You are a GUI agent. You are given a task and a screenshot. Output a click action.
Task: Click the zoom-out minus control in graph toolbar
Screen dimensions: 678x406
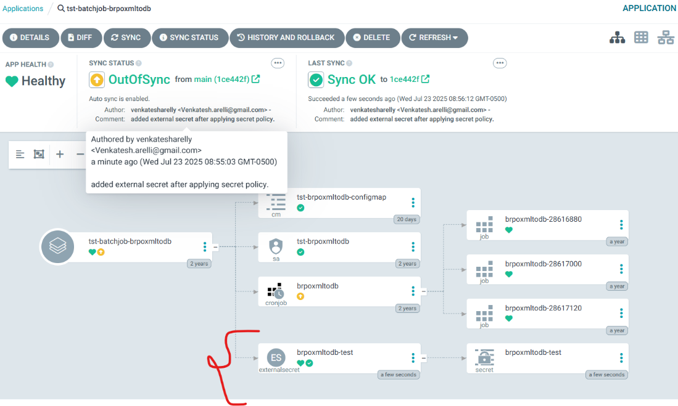[x=80, y=154]
